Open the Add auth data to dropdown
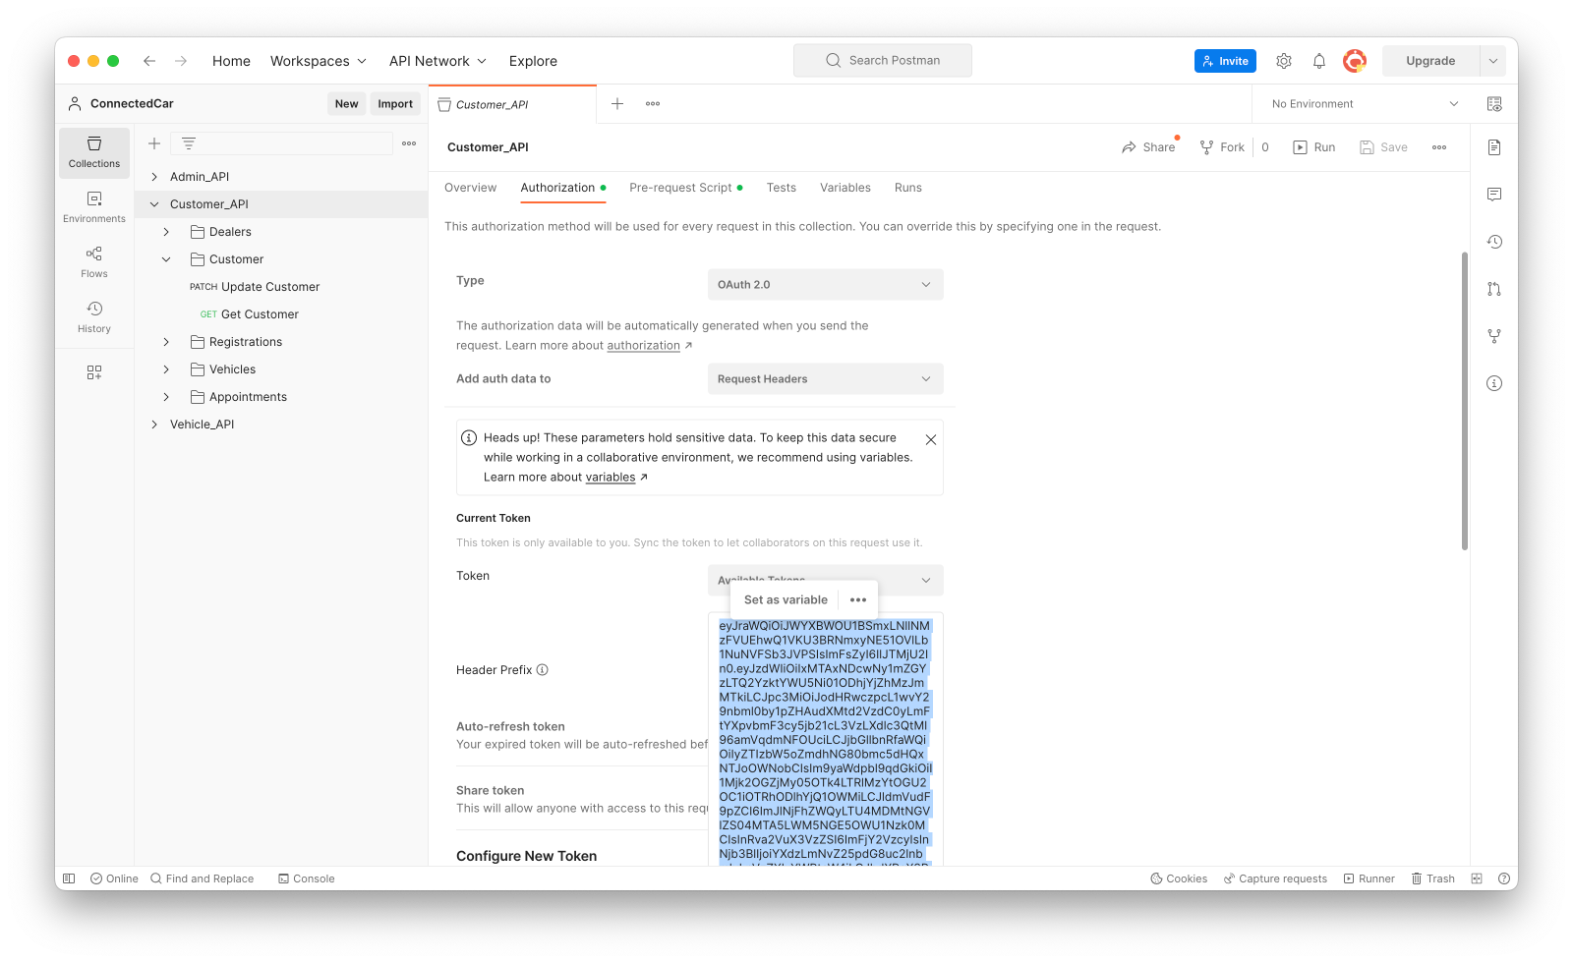Image resolution: width=1573 pixels, height=963 pixels. pos(826,379)
